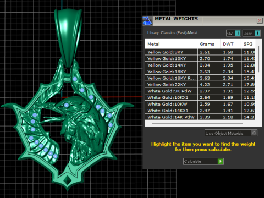The width and height of the screenshot is (264, 198).
Task: Select the Yellow Gold:22KY row
Action: point(200,85)
